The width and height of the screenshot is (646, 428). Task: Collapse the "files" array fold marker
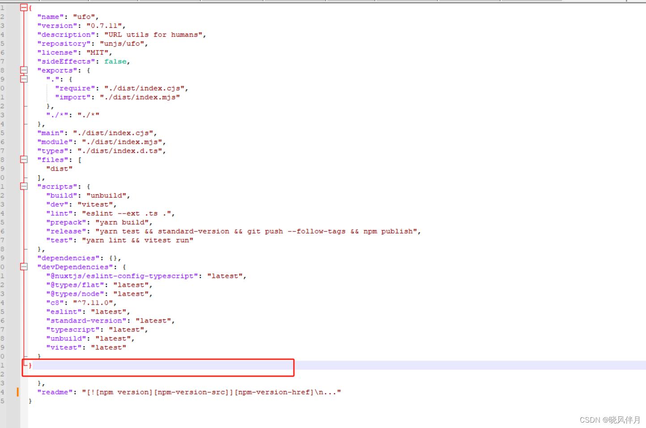coord(24,159)
